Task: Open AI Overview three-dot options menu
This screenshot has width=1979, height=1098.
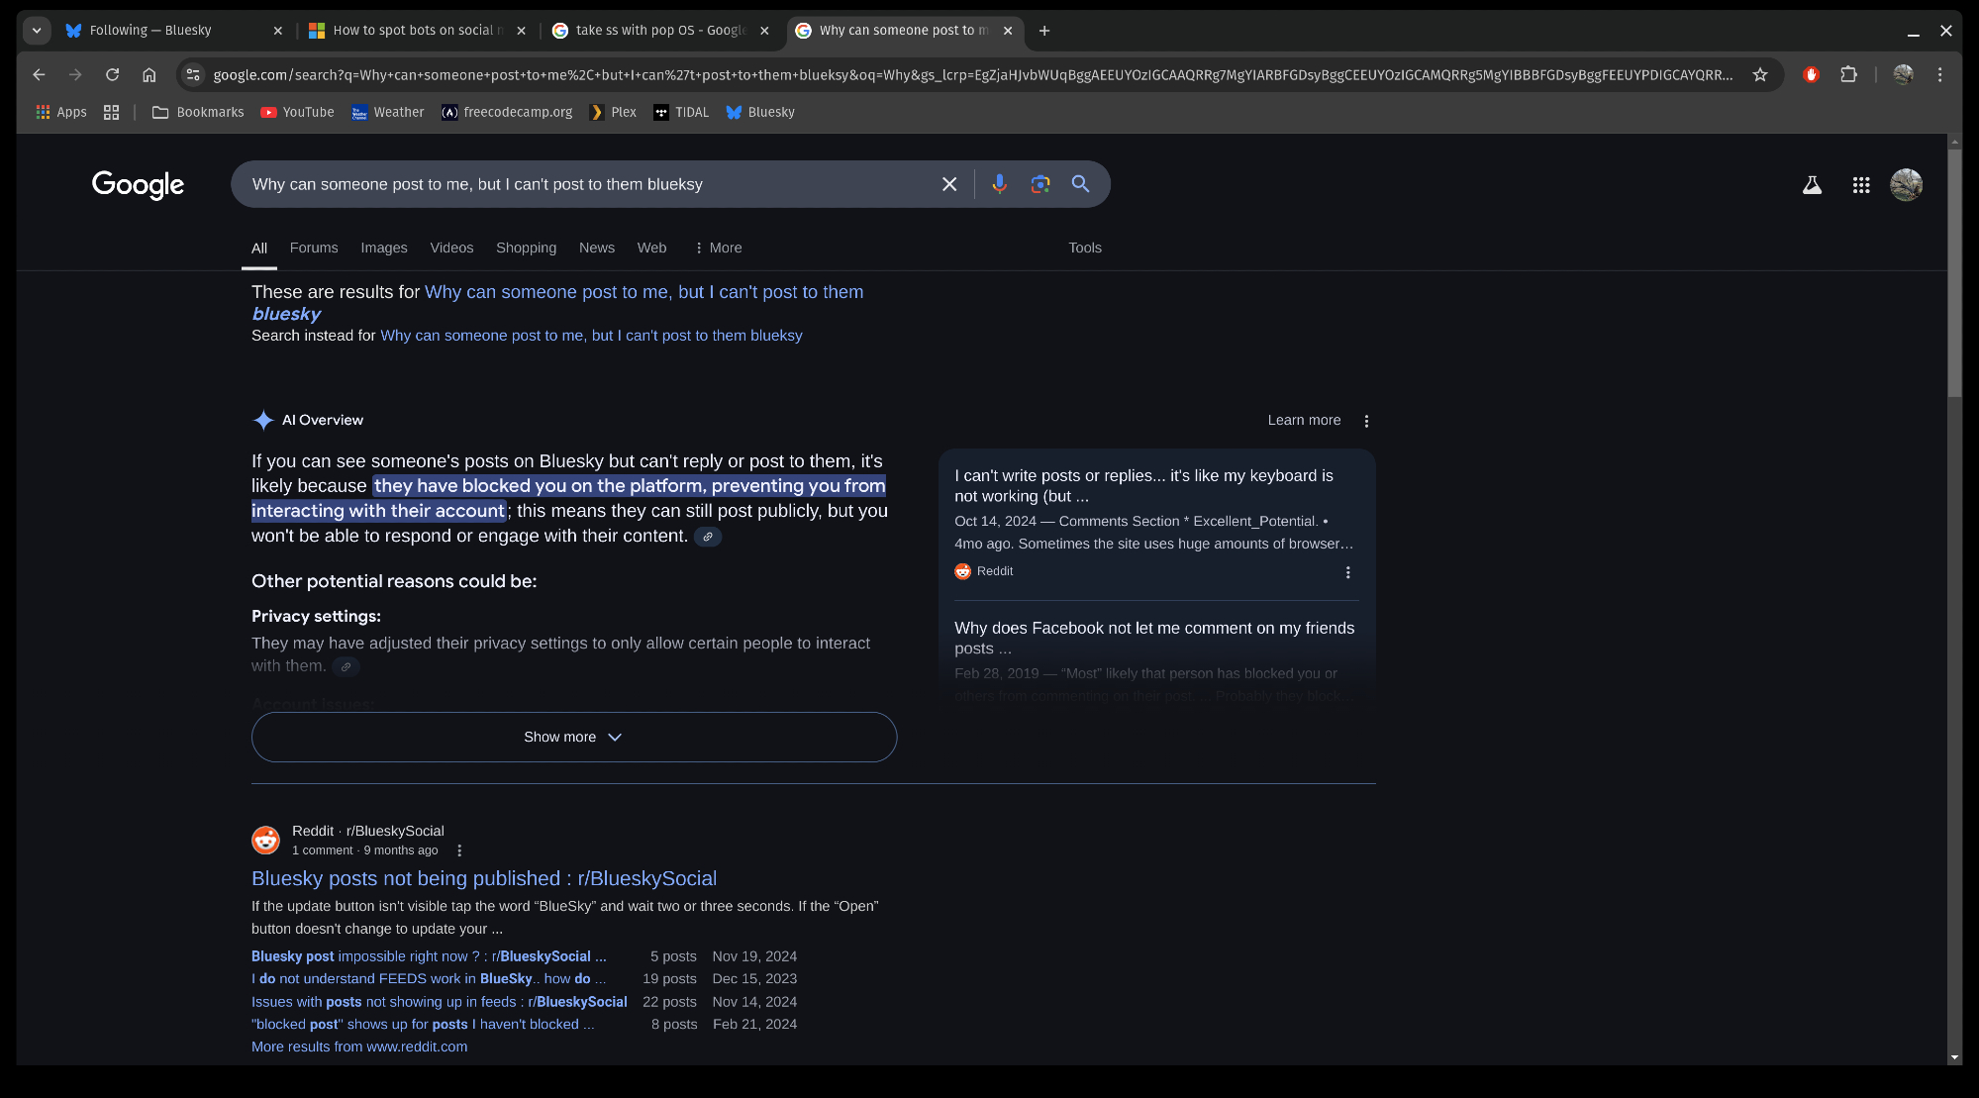Action: pos(1366,421)
